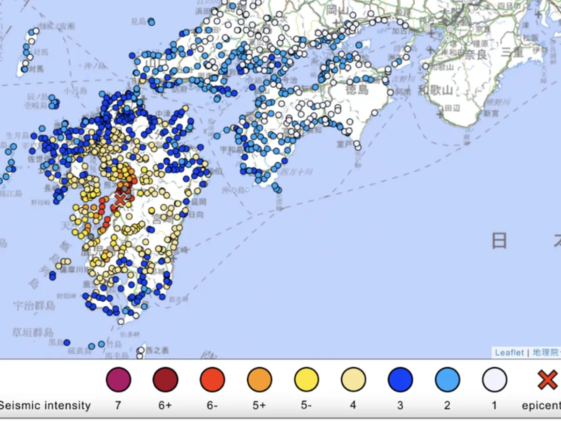Click the '6+' legend label
Screen dimensions: 561x421
[165, 405]
